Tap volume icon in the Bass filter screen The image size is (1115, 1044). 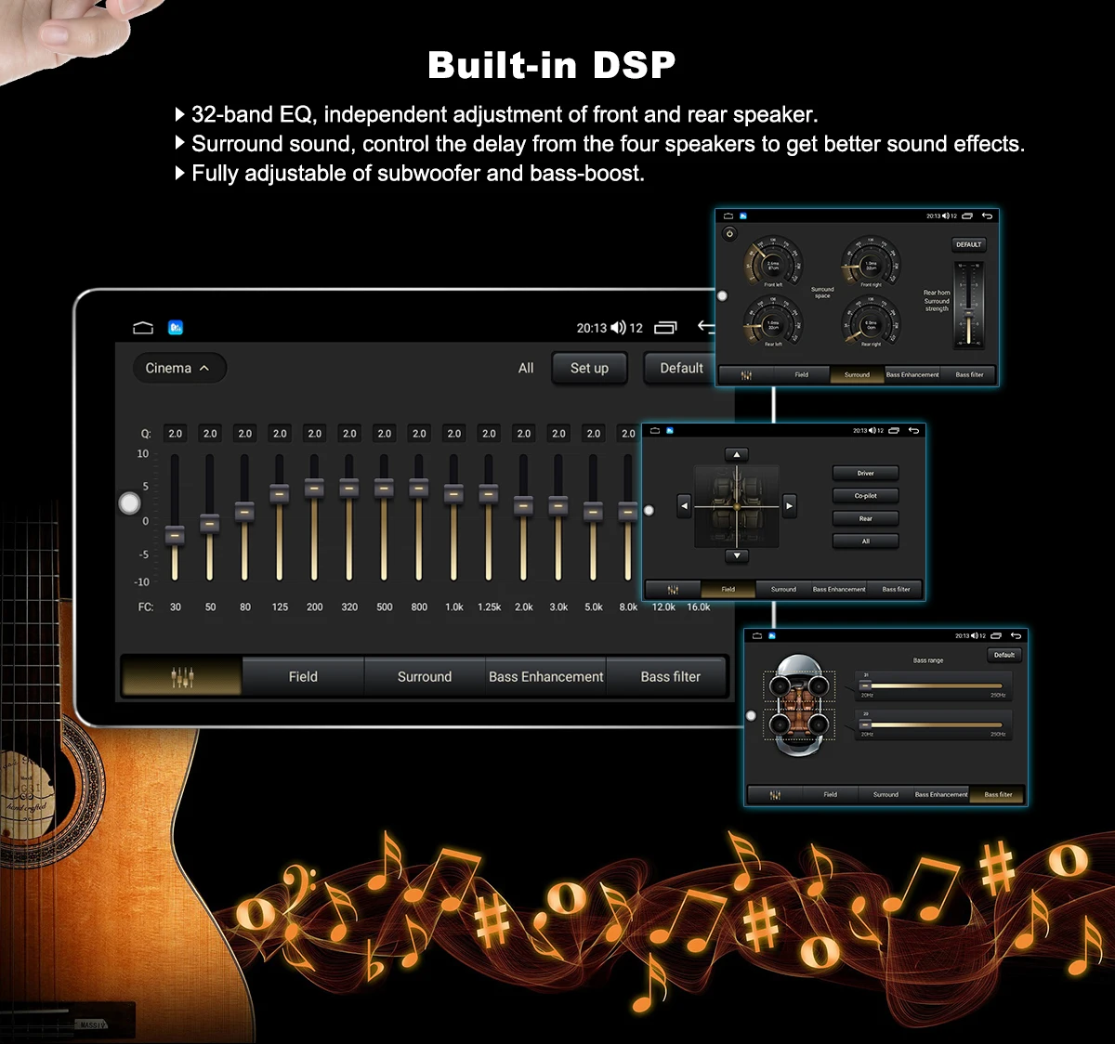(x=974, y=635)
